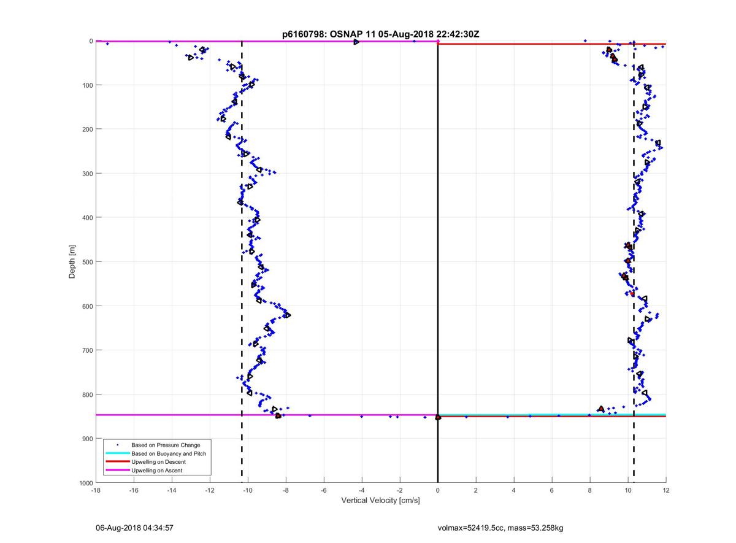Click the "-10" x-axis tick label
Image resolution: width=736 pixels, height=543 pixels.
247,490
